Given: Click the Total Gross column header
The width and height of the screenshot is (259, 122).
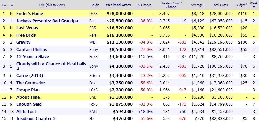Looking at the screenshot, I should 220,5.
